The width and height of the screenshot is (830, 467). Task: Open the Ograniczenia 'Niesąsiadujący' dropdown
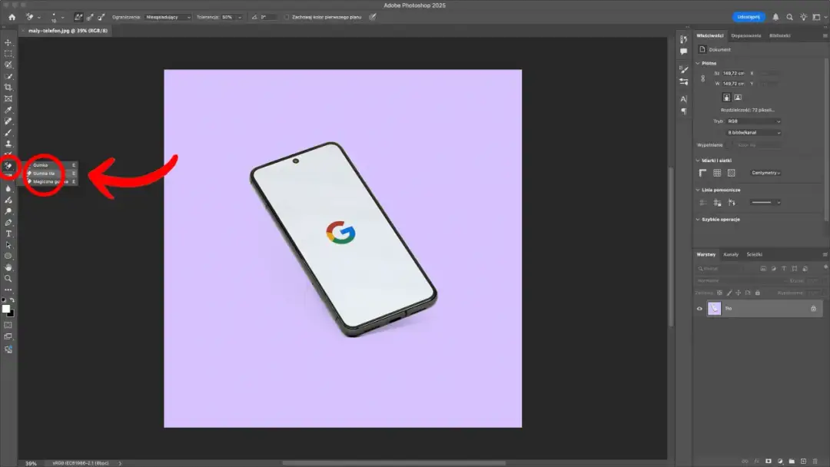[x=168, y=17]
